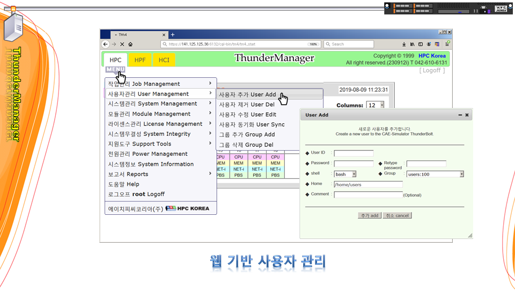Open a new browser tab

click(172, 34)
